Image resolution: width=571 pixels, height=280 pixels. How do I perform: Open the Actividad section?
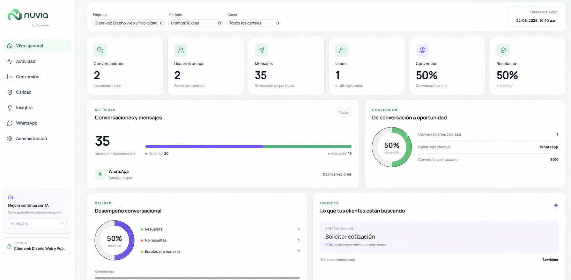pos(37,61)
